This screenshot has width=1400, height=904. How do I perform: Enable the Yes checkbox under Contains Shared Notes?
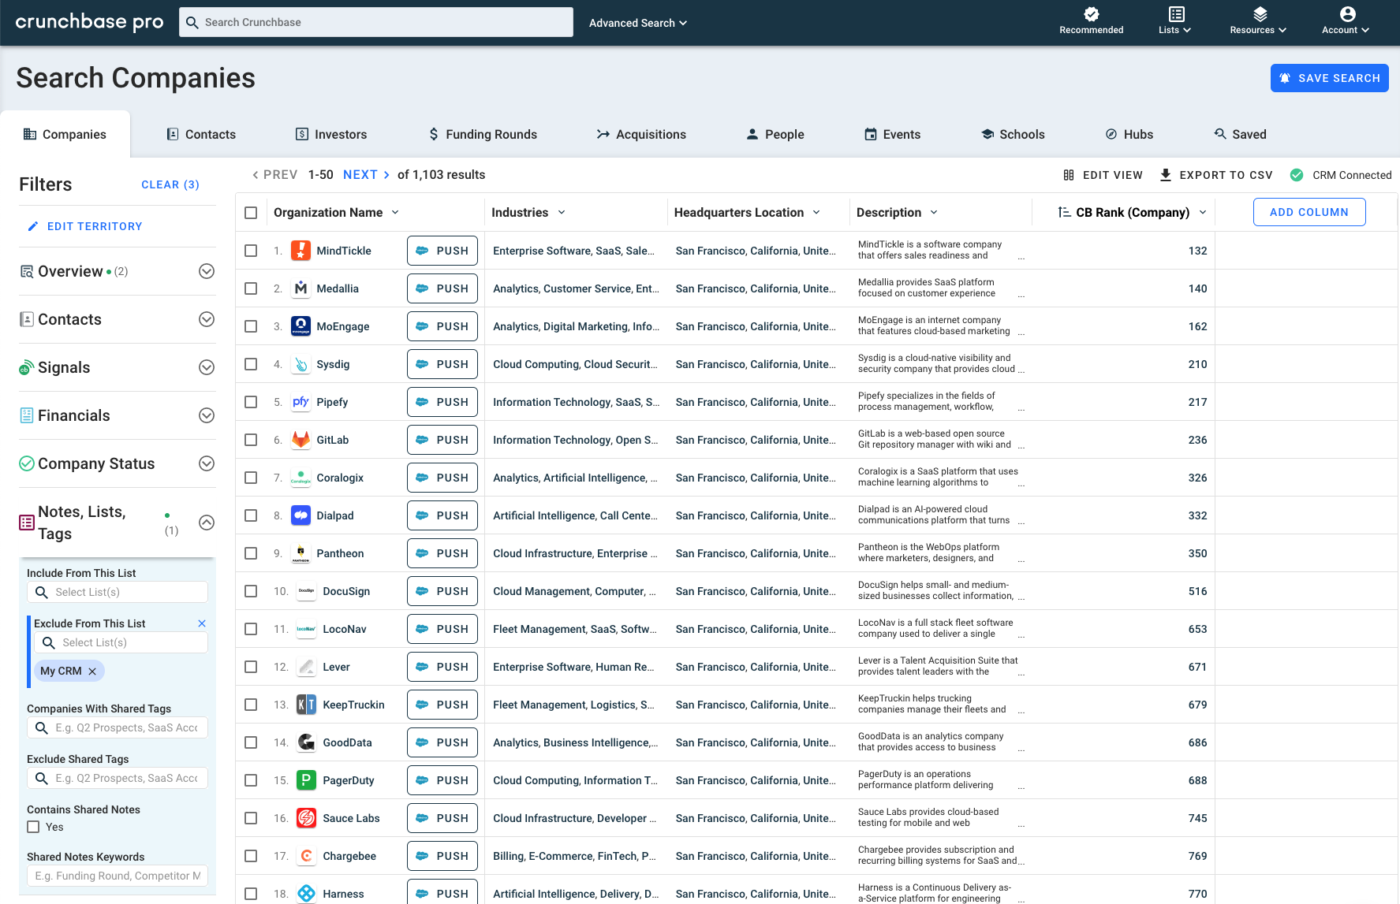[33, 827]
